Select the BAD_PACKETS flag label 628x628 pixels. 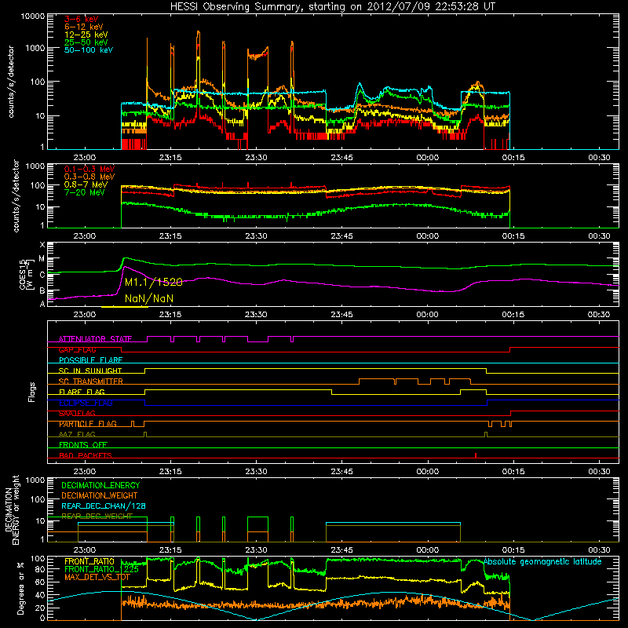point(86,455)
